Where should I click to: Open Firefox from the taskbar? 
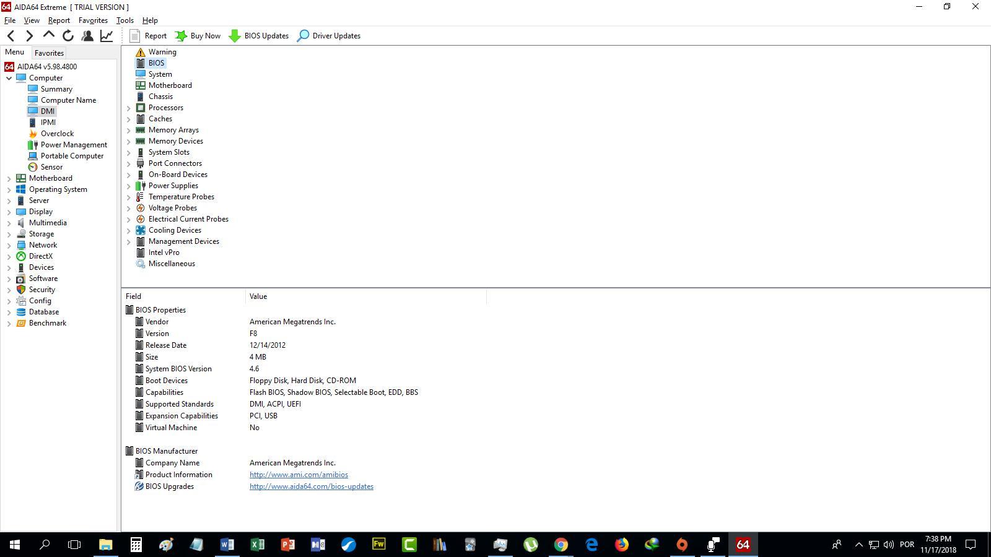tap(622, 545)
